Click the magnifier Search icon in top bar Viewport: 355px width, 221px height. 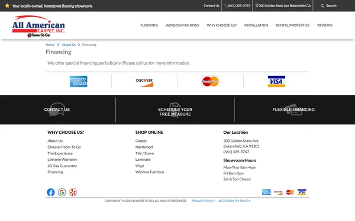pos(322,6)
